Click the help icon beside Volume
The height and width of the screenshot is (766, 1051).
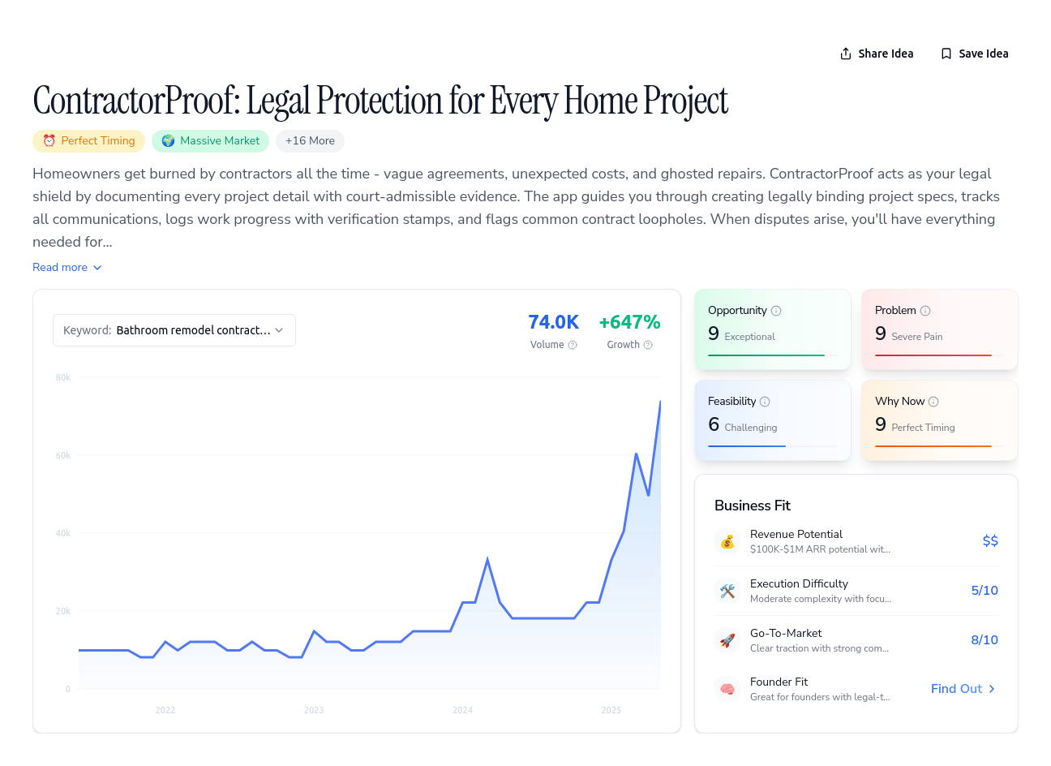[x=573, y=345]
